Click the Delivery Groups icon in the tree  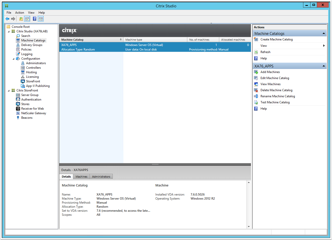(18, 45)
